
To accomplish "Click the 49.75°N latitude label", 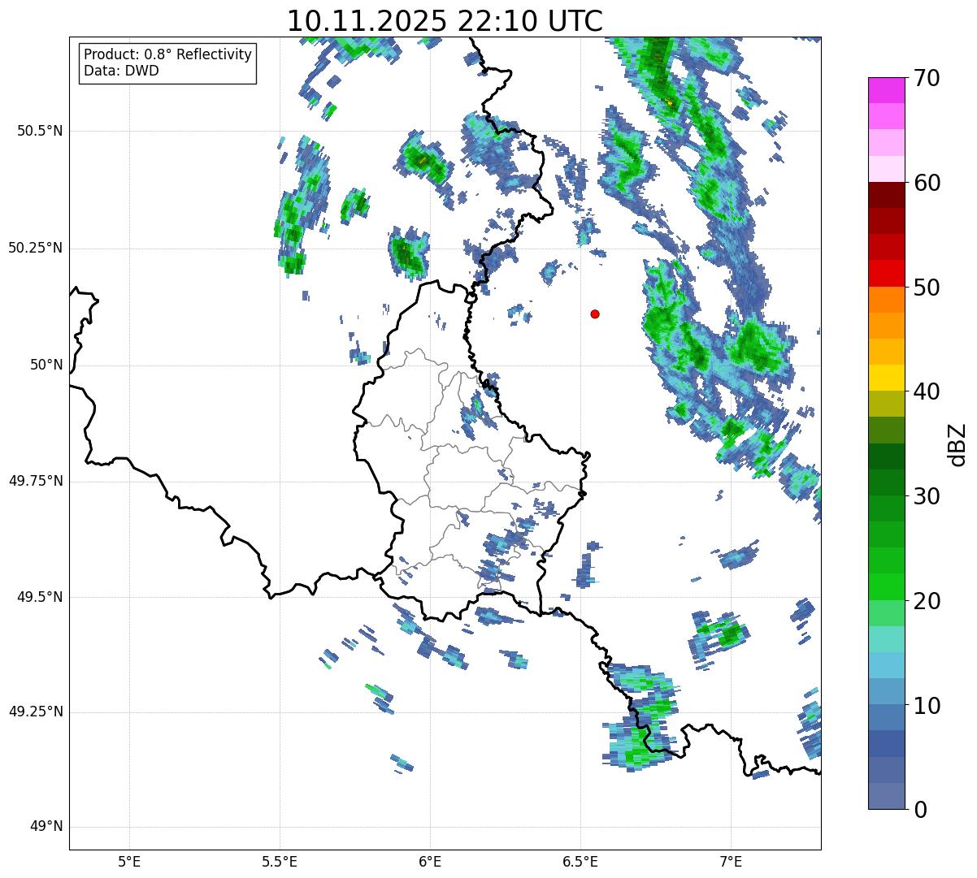I will click(35, 481).
